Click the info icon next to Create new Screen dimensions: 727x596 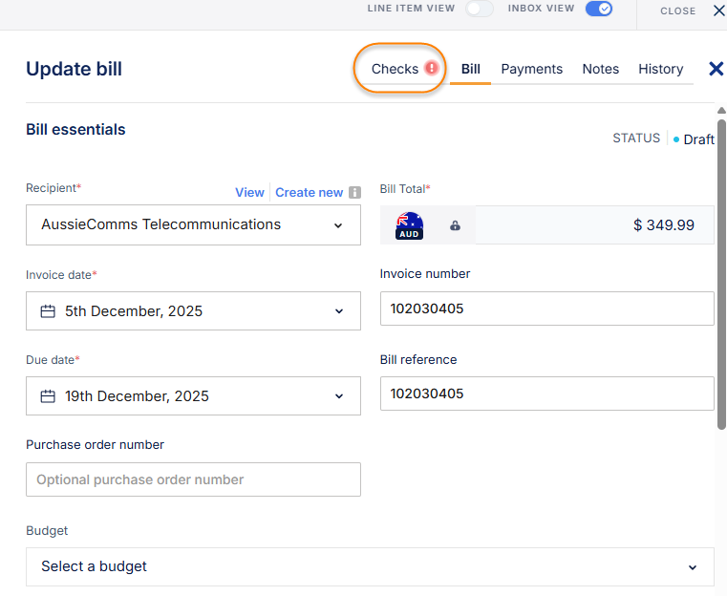(x=354, y=192)
